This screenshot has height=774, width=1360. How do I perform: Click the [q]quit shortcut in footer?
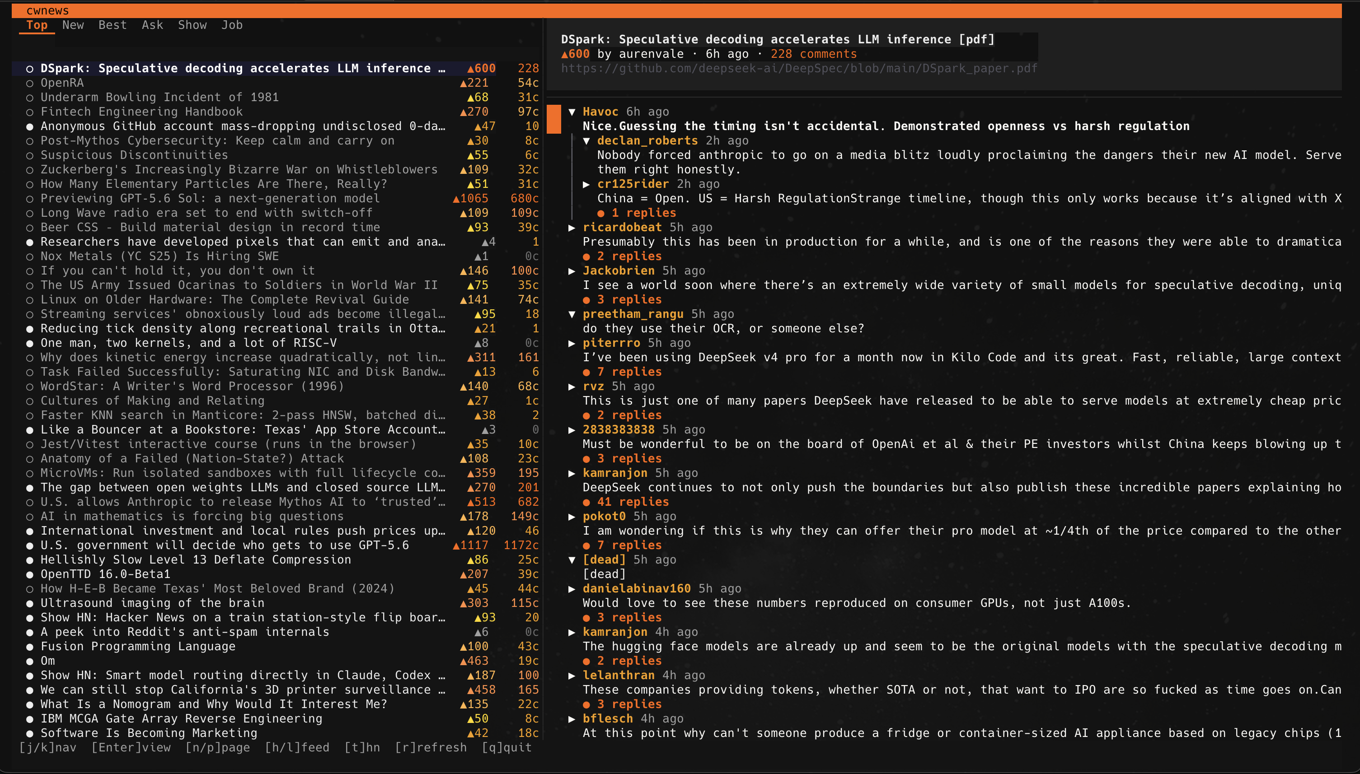[x=506, y=747]
